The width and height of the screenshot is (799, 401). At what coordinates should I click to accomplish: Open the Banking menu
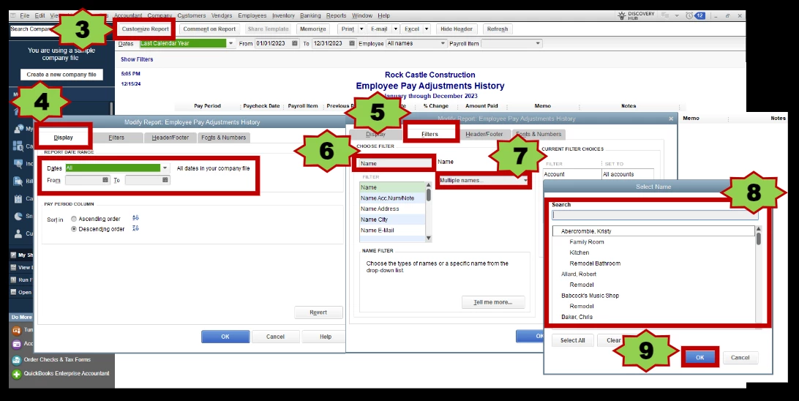click(x=310, y=16)
